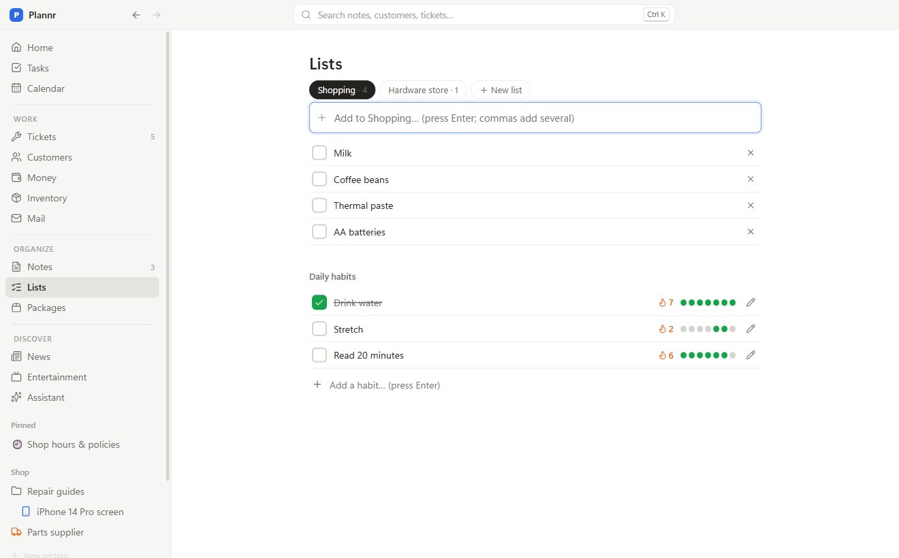The height and width of the screenshot is (558, 899).
Task: Click the Add a habit field
Action: tap(535, 385)
